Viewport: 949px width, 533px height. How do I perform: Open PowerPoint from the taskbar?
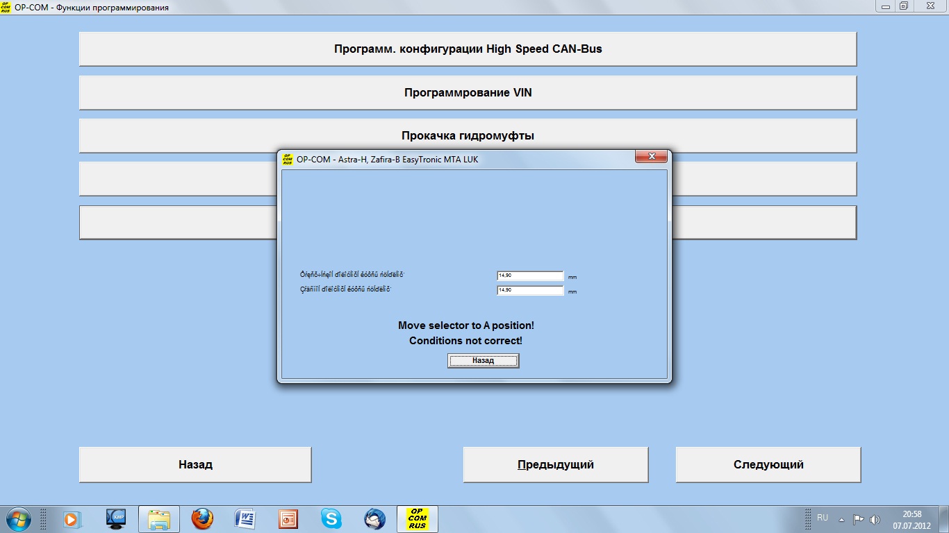[x=288, y=518]
